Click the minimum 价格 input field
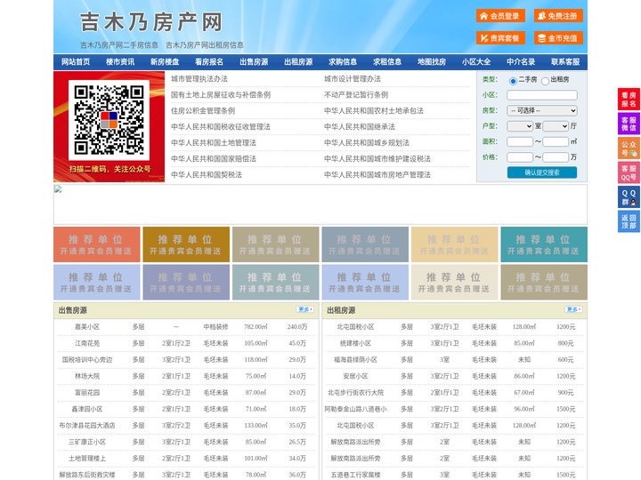641x480 pixels. tap(520, 157)
